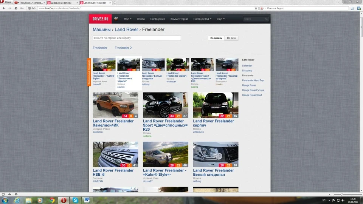Viewport: 363px width, 204px height.
Task: Launch Internet Explorer from the taskbar
Action: tap(17, 200)
